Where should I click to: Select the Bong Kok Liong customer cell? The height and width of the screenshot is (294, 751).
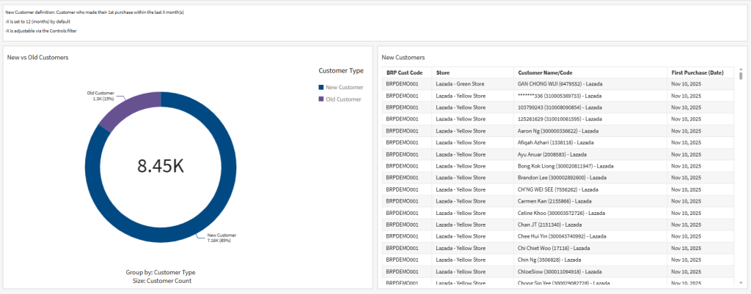pyautogui.click(x=565, y=166)
